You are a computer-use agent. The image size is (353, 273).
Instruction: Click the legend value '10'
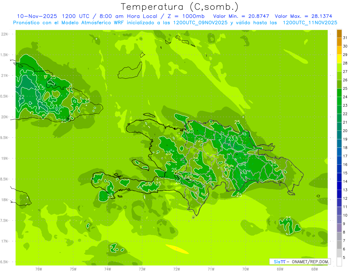pos(345,215)
